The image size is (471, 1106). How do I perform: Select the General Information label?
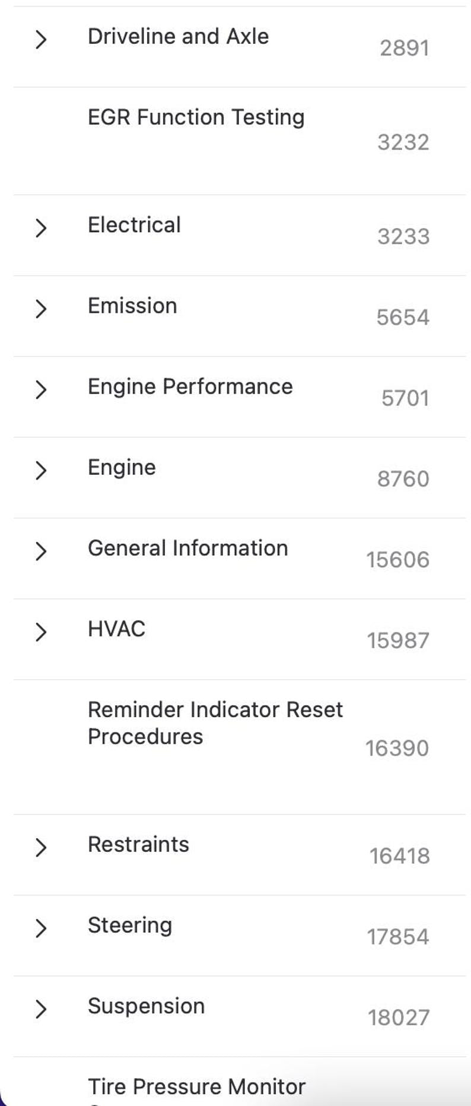click(187, 548)
